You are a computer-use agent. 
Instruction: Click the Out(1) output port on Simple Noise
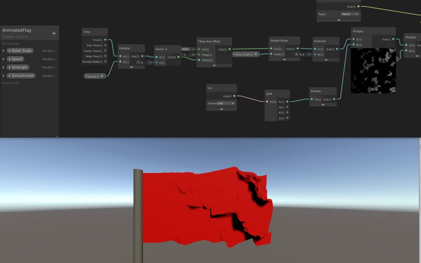(298, 49)
